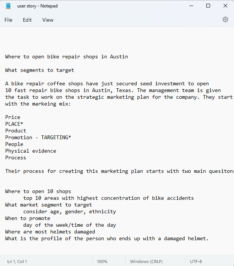The image size is (234, 266).
Task: Click the UTF-8 encoding indicator
Action: click(196, 262)
